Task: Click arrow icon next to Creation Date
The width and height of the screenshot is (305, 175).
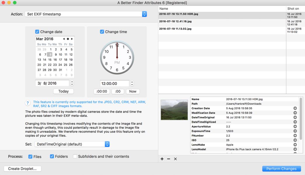Action: 295,108
